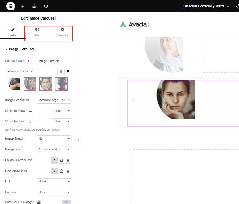The image size is (239, 204).
Task: Open Site Settings sliders icon
Action: (34, 6)
